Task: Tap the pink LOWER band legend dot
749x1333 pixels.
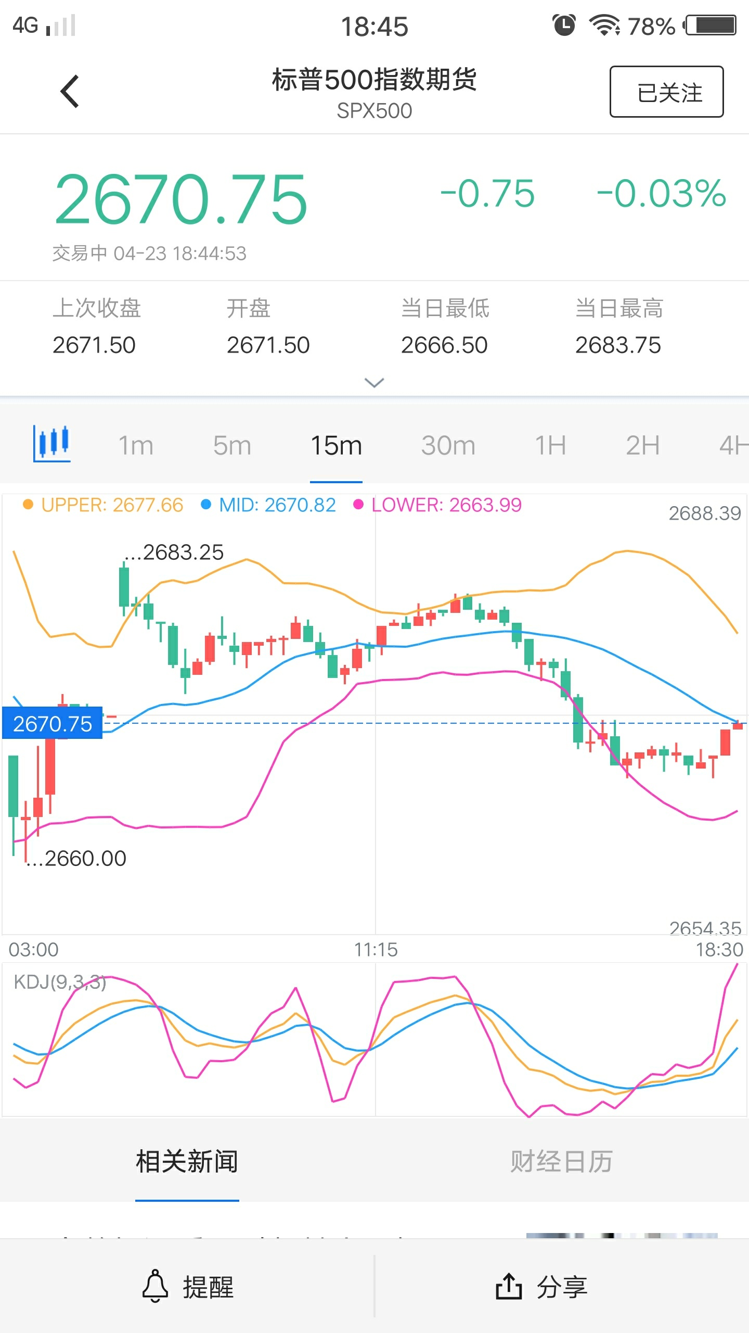Action: pos(358,505)
